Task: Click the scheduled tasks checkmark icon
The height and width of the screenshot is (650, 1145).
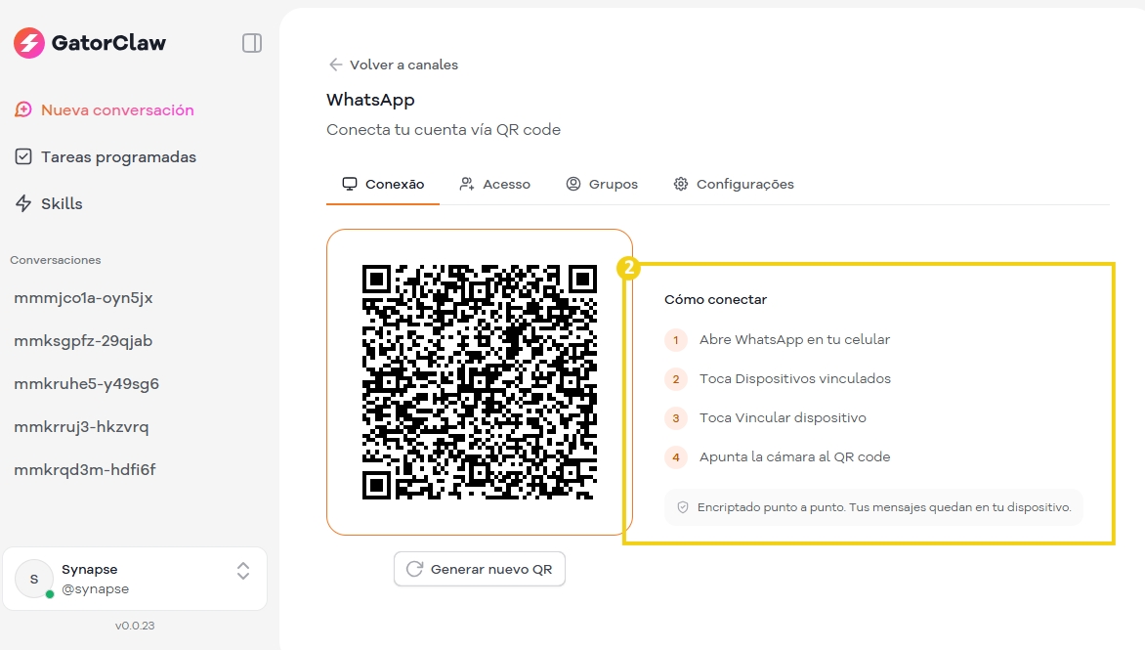Action: click(x=23, y=157)
